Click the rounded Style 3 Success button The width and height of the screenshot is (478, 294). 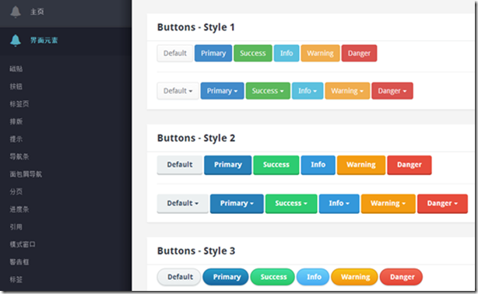pos(272,277)
